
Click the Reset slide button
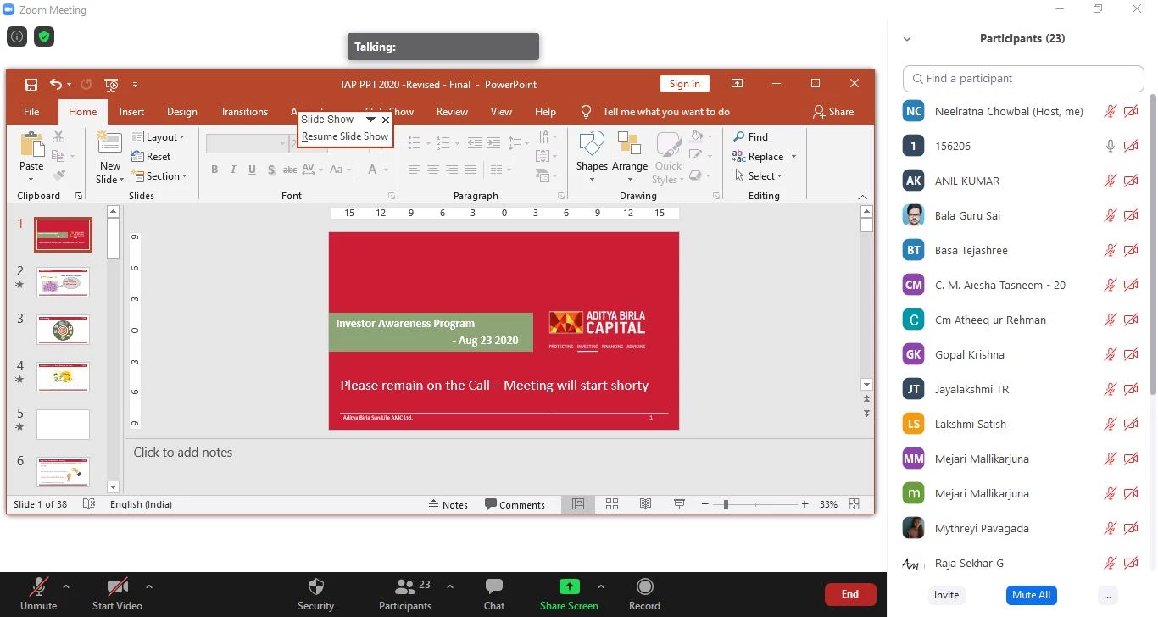(x=151, y=157)
